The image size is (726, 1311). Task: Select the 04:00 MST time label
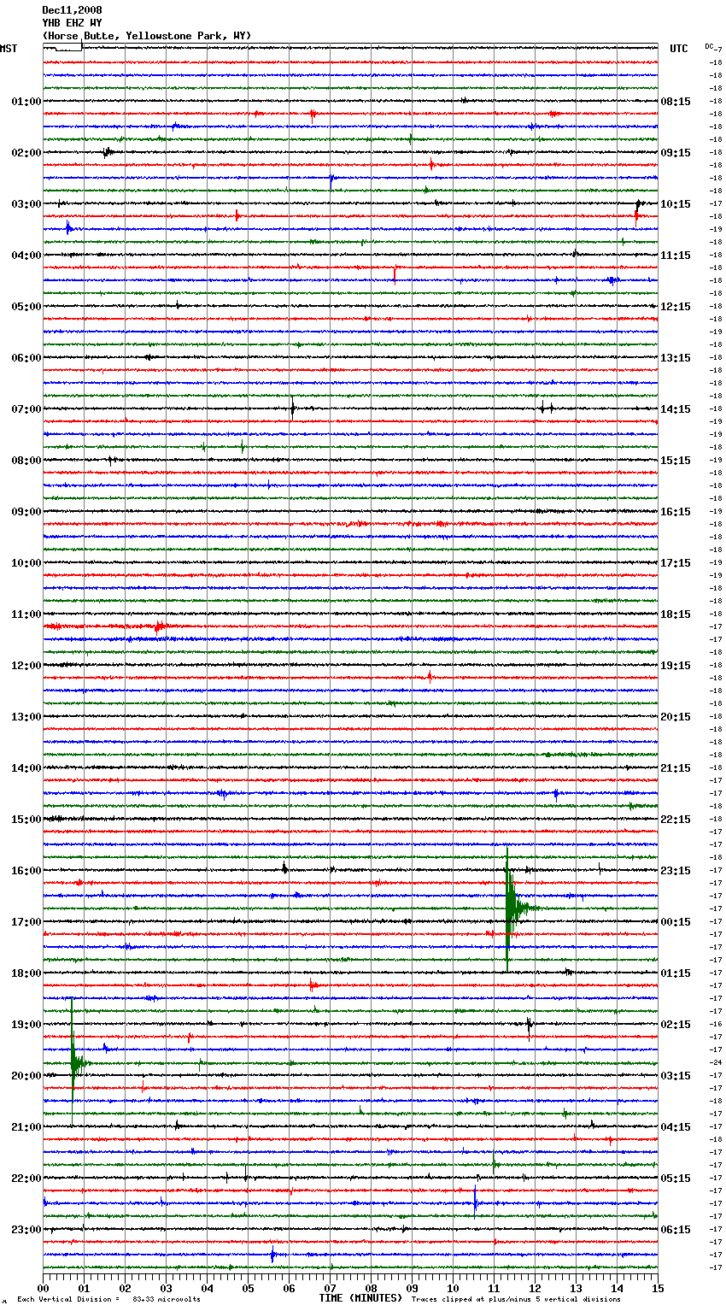pos(26,256)
